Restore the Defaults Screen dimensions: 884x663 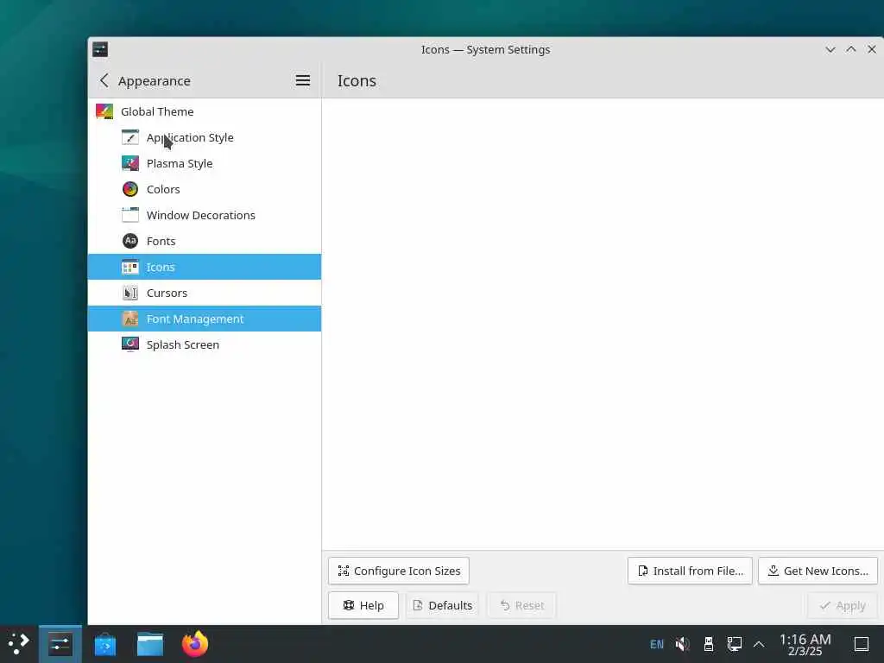(443, 605)
